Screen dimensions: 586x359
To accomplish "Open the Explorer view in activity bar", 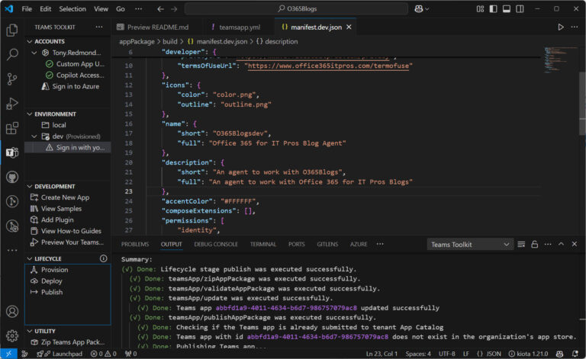I will click(12, 30).
